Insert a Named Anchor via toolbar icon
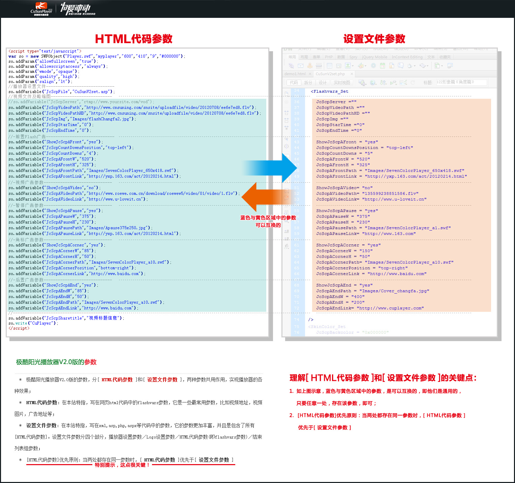 point(310,66)
